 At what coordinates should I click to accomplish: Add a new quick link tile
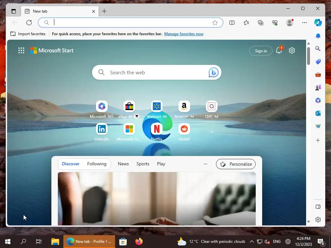tap(211, 132)
